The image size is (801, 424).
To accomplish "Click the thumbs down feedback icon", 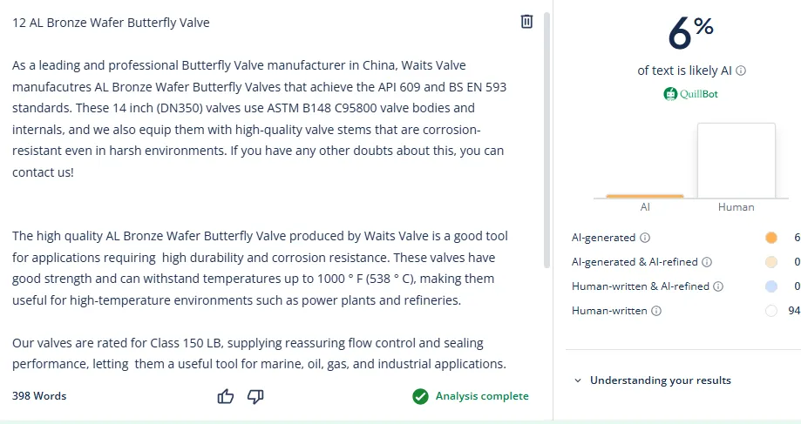I will point(255,396).
